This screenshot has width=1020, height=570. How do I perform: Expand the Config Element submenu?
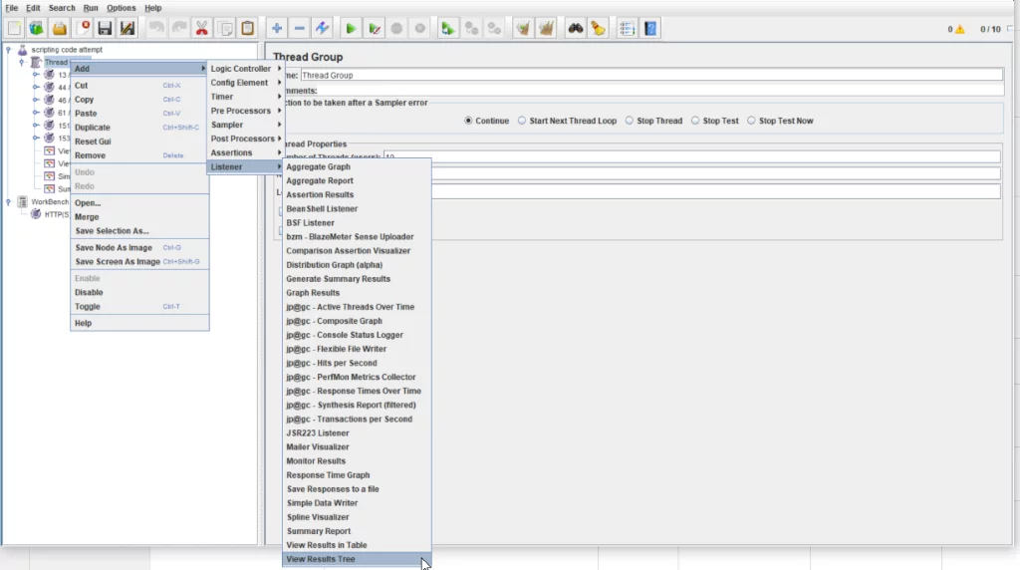coord(245,83)
